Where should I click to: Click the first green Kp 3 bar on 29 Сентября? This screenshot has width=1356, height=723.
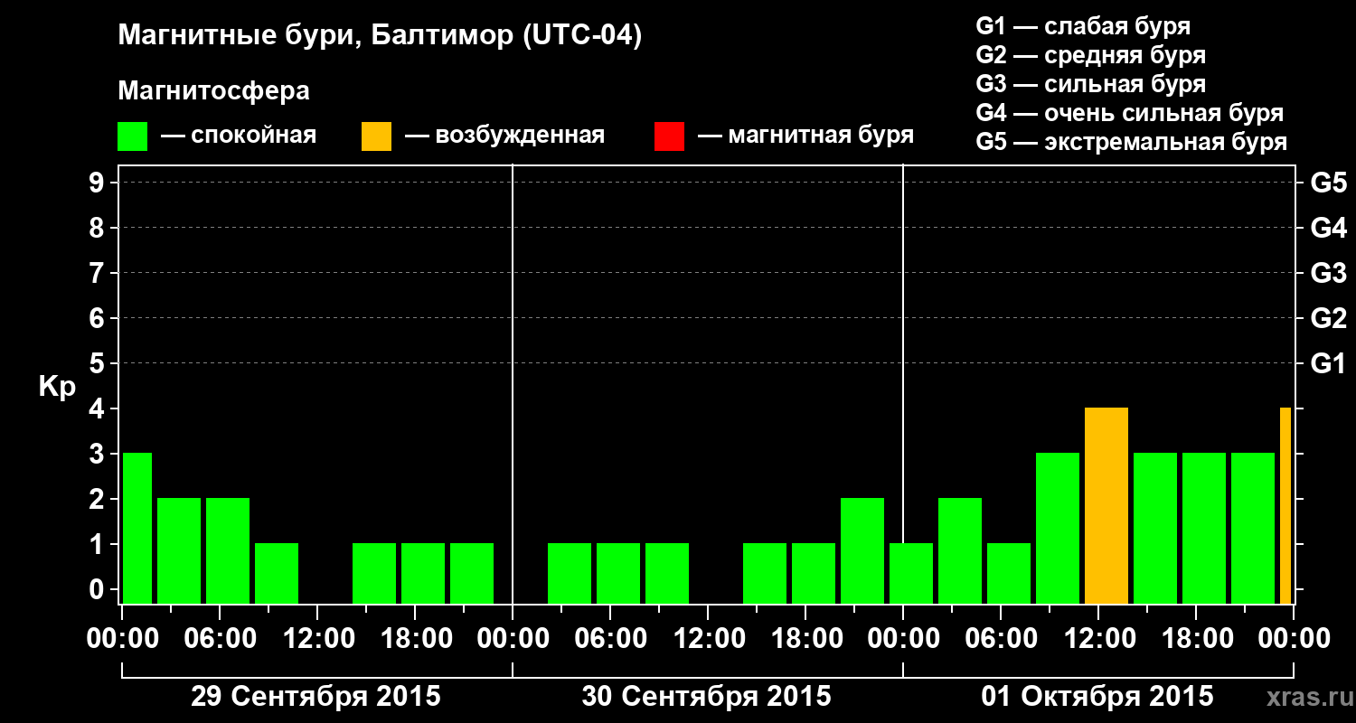tap(137, 529)
